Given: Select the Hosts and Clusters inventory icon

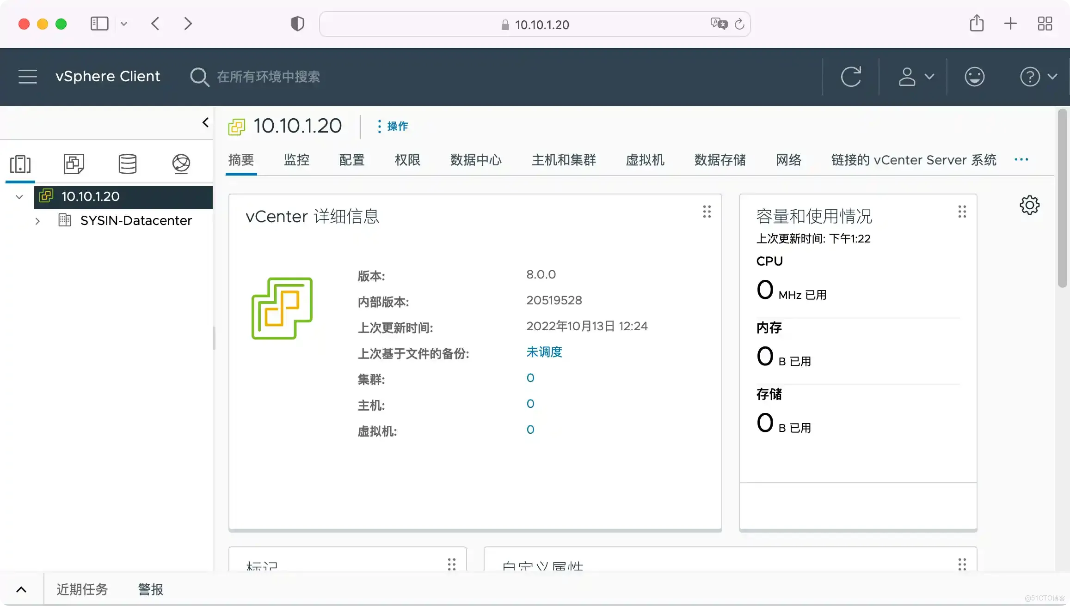Looking at the screenshot, I should pos(20,164).
